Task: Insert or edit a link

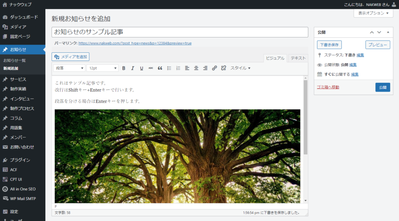Action: [x=214, y=68]
